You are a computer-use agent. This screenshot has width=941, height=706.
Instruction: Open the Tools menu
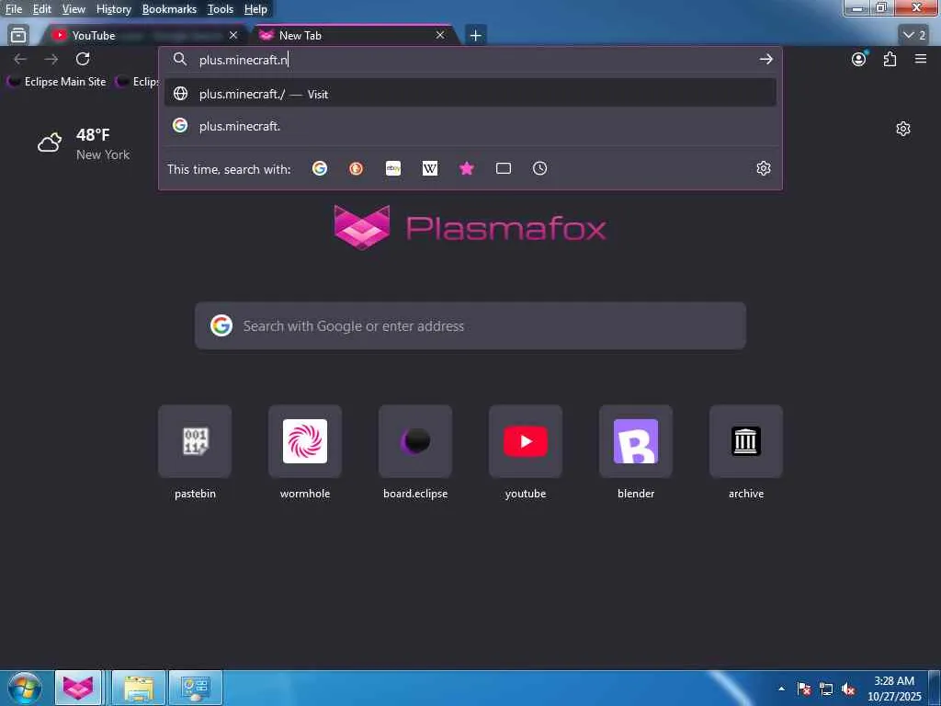221,9
